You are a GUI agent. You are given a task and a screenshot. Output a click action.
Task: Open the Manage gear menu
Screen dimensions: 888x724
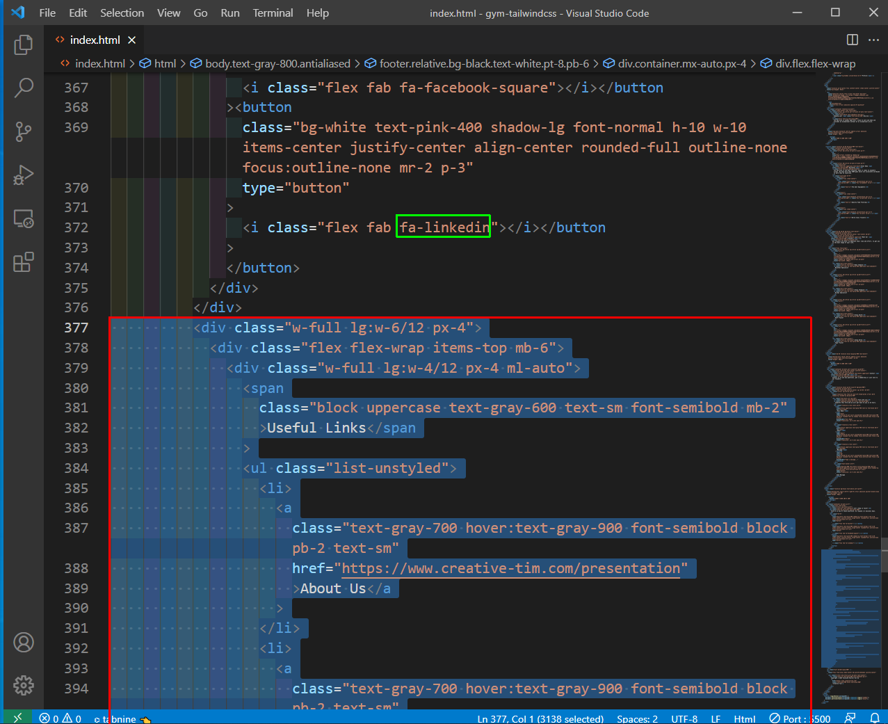pyautogui.click(x=24, y=685)
